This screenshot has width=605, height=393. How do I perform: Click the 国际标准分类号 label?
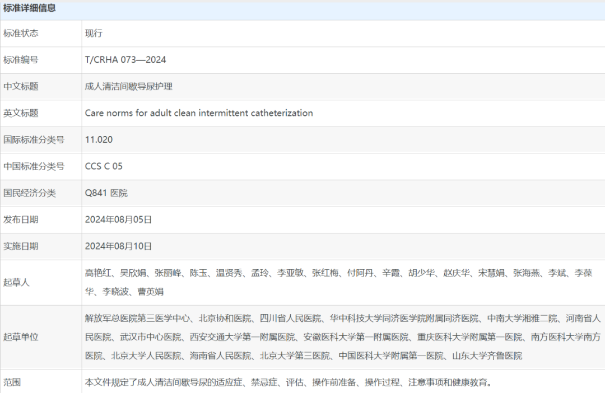tap(34, 139)
